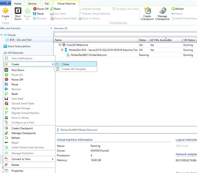Open the Tier ribbon tab
This screenshot has height=173, width=197.
coord(47,4)
